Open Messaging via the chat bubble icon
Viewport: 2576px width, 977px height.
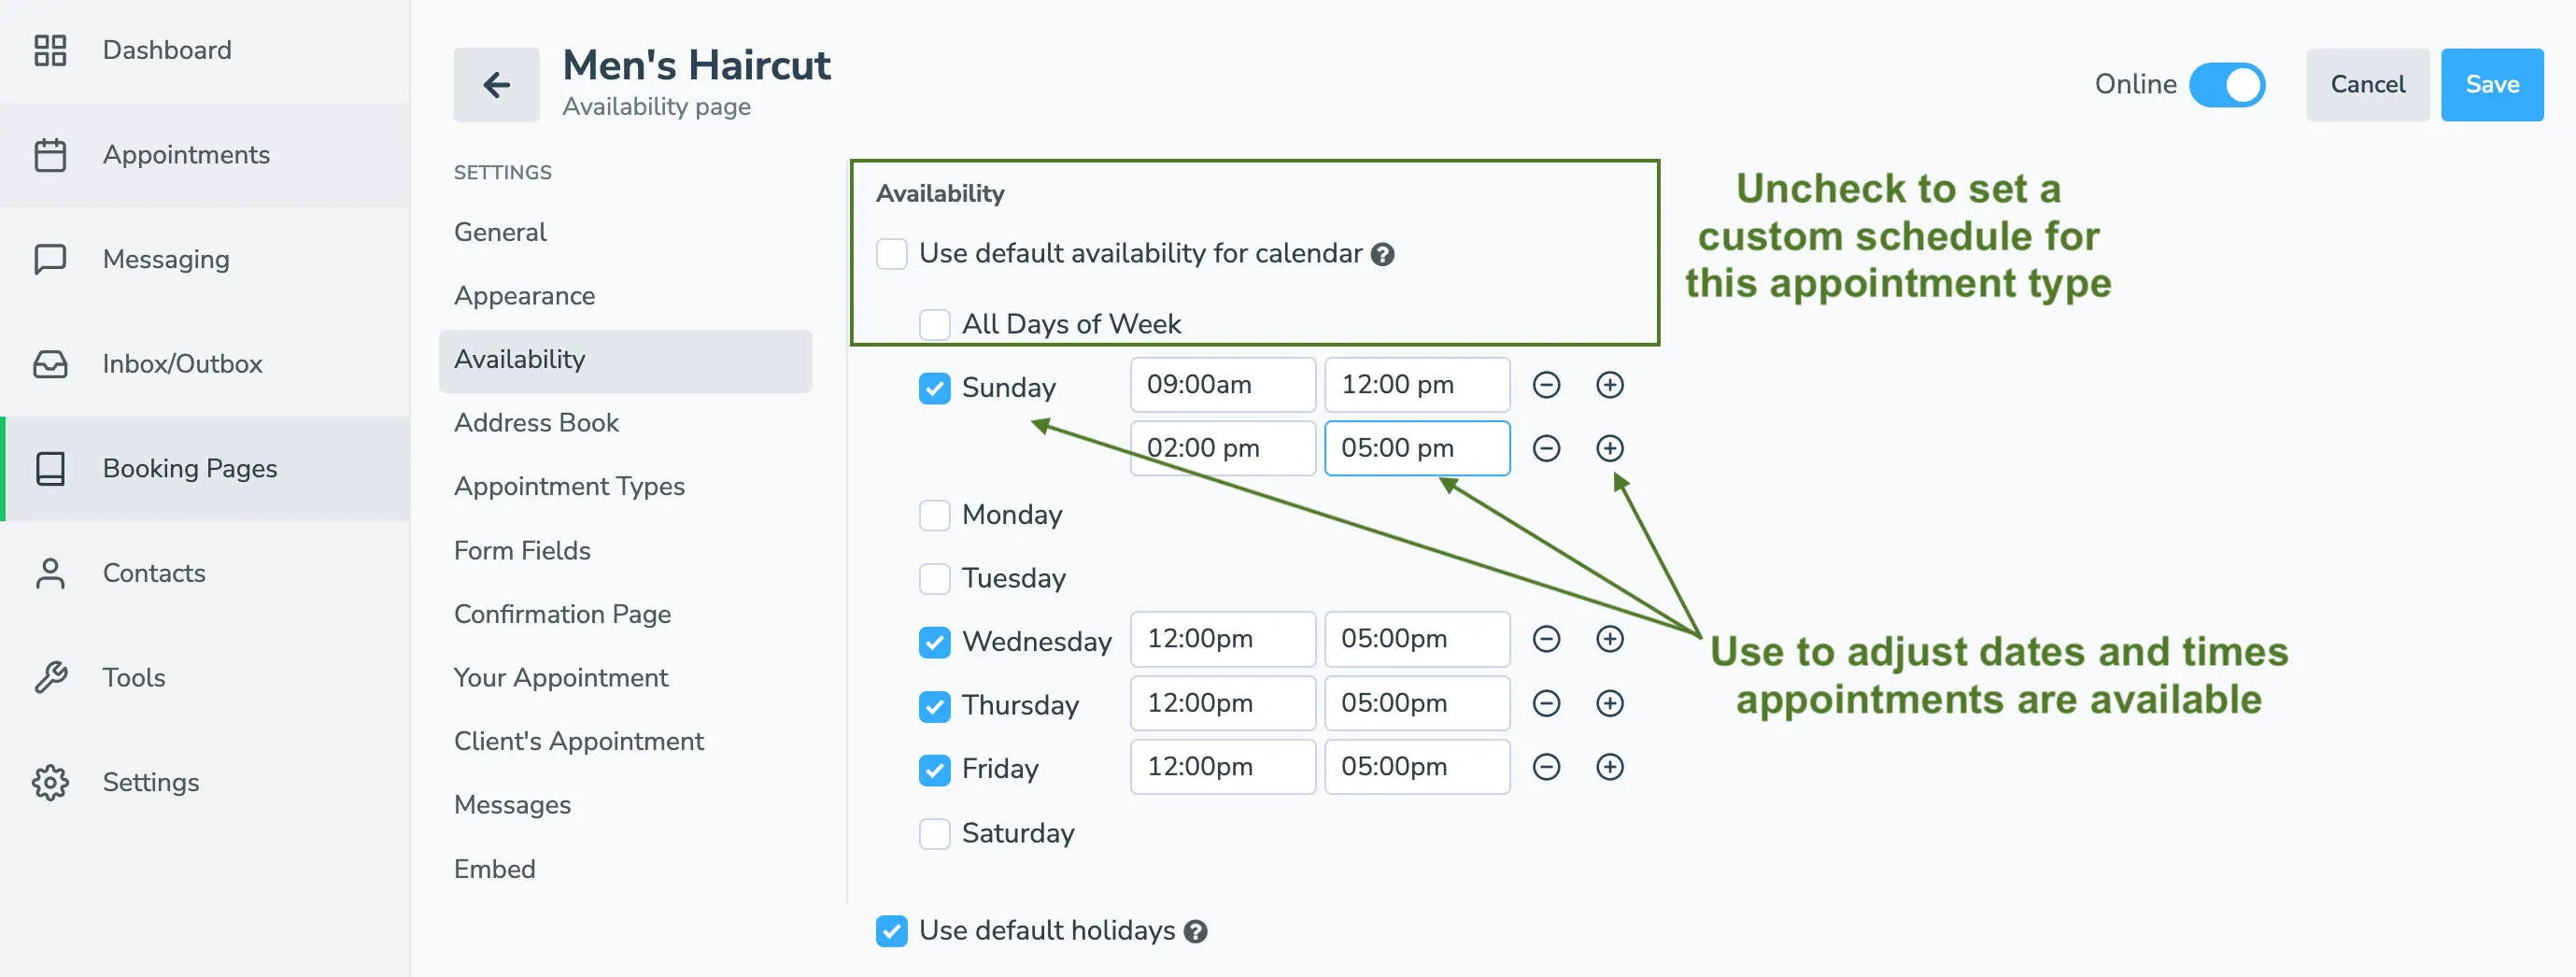pyautogui.click(x=50, y=259)
